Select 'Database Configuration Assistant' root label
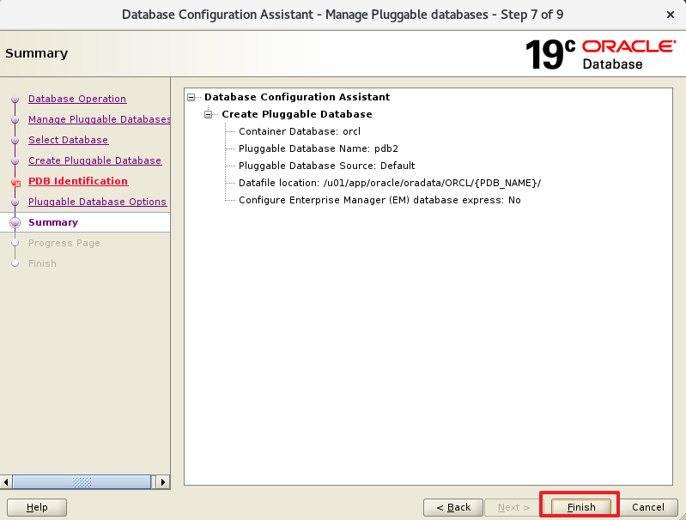 296,97
